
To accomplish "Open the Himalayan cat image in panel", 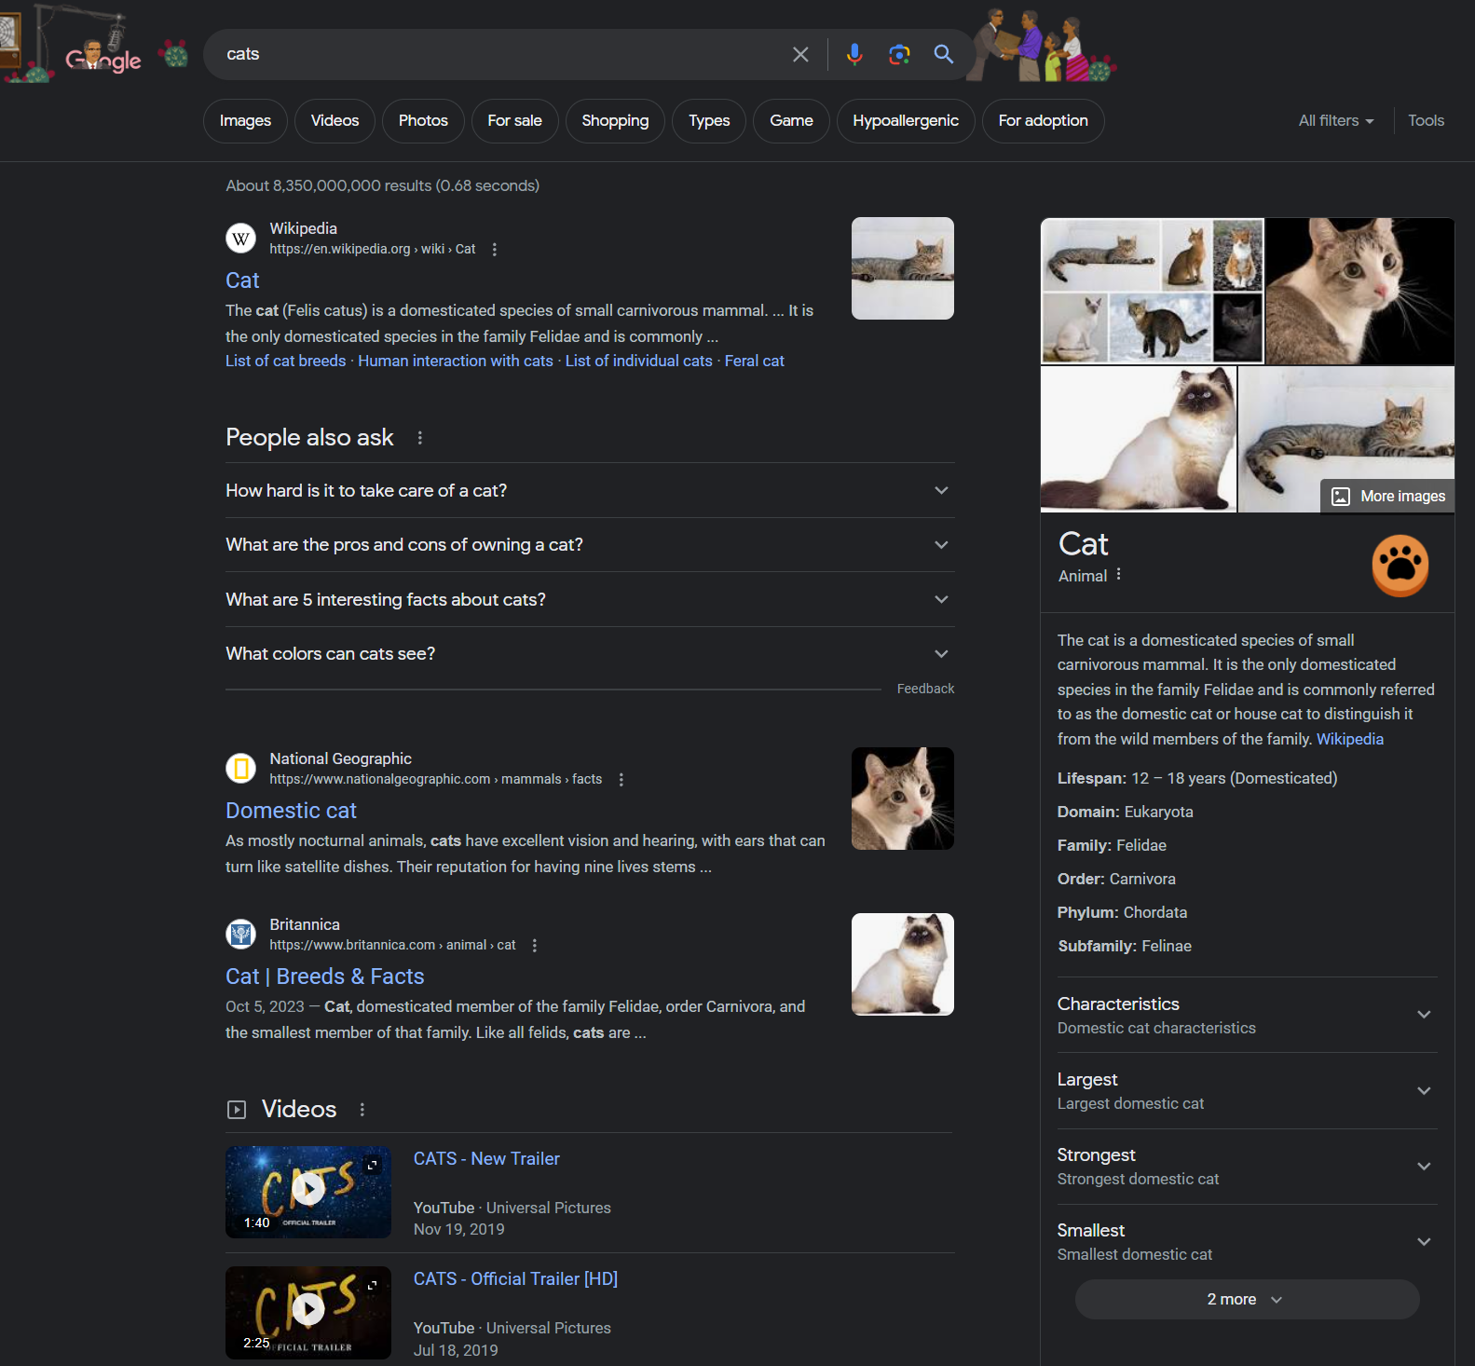I will [1139, 440].
